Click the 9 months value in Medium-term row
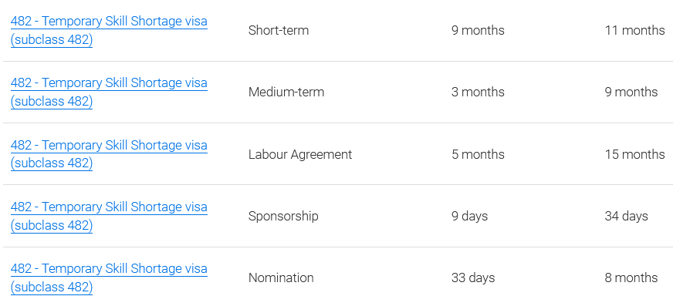Viewport: 673px width, 296px height. coord(631,92)
